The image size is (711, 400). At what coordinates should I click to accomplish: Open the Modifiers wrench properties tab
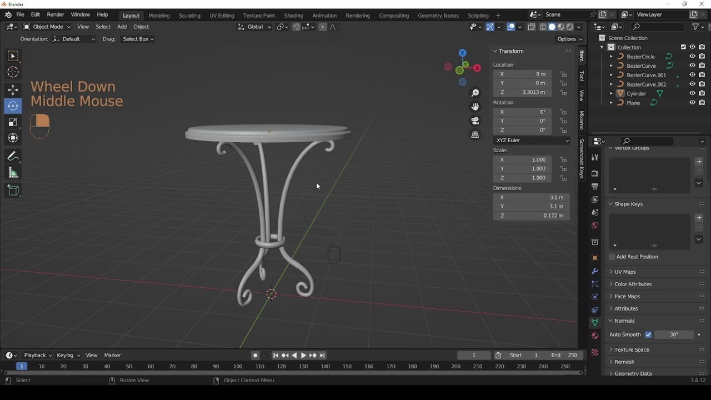[595, 271]
